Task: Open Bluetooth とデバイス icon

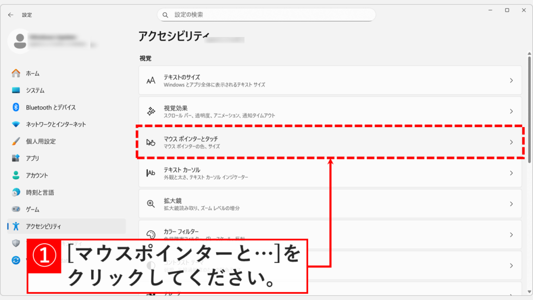Action: [x=16, y=107]
